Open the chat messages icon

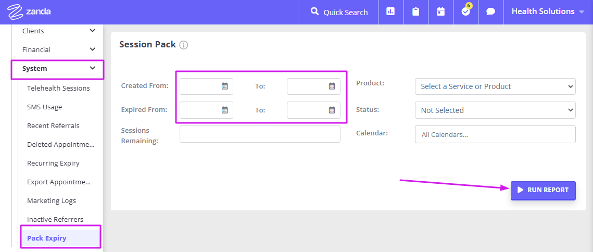(x=490, y=12)
